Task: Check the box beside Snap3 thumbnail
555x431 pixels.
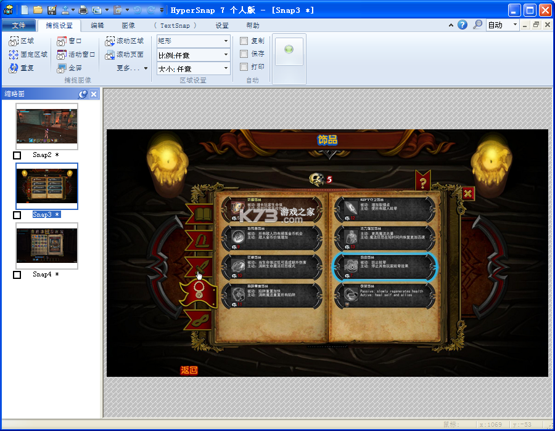Action: pos(17,215)
